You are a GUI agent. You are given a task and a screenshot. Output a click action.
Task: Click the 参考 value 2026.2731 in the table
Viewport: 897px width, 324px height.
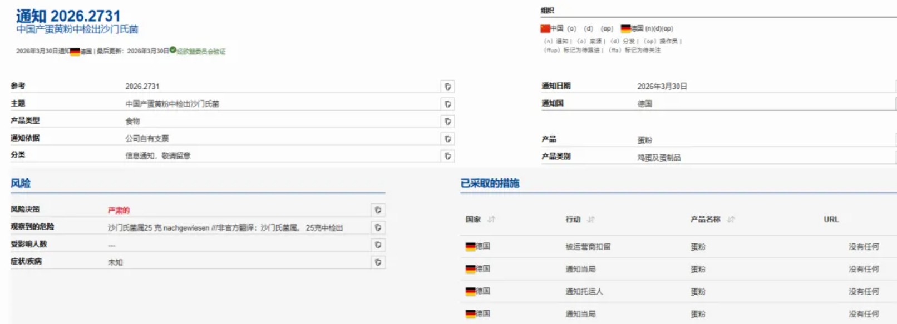142,87
